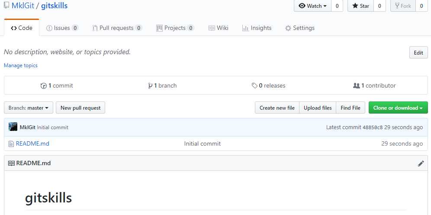Open latest commit hash 48850c8
Screen dimensions: 431x215
(x=373, y=127)
